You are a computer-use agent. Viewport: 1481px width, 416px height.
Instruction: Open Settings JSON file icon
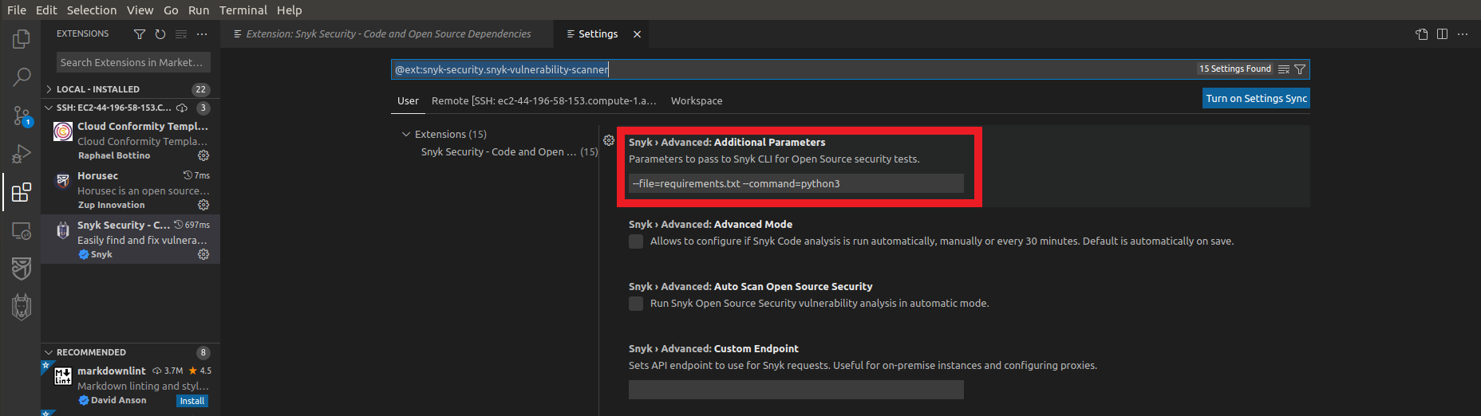[1421, 34]
